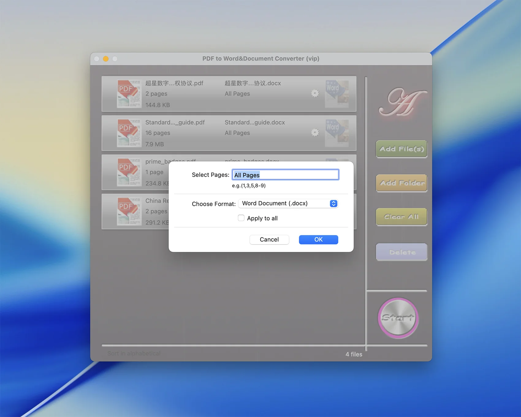This screenshot has height=417, width=521.
Task: Open the Choose Format dropdown
Action: [287, 203]
